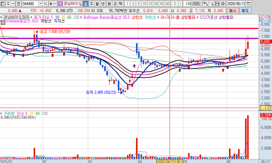This screenshot has width=272, height=163.
Task: Click the high price value 7,120
Action: pyautogui.click(x=200, y=11)
